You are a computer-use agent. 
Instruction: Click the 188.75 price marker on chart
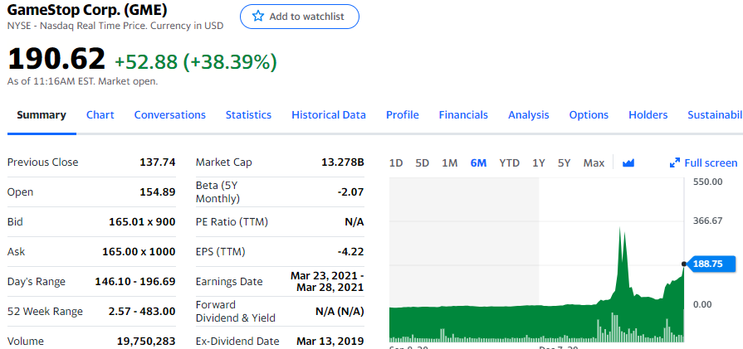(711, 264)
